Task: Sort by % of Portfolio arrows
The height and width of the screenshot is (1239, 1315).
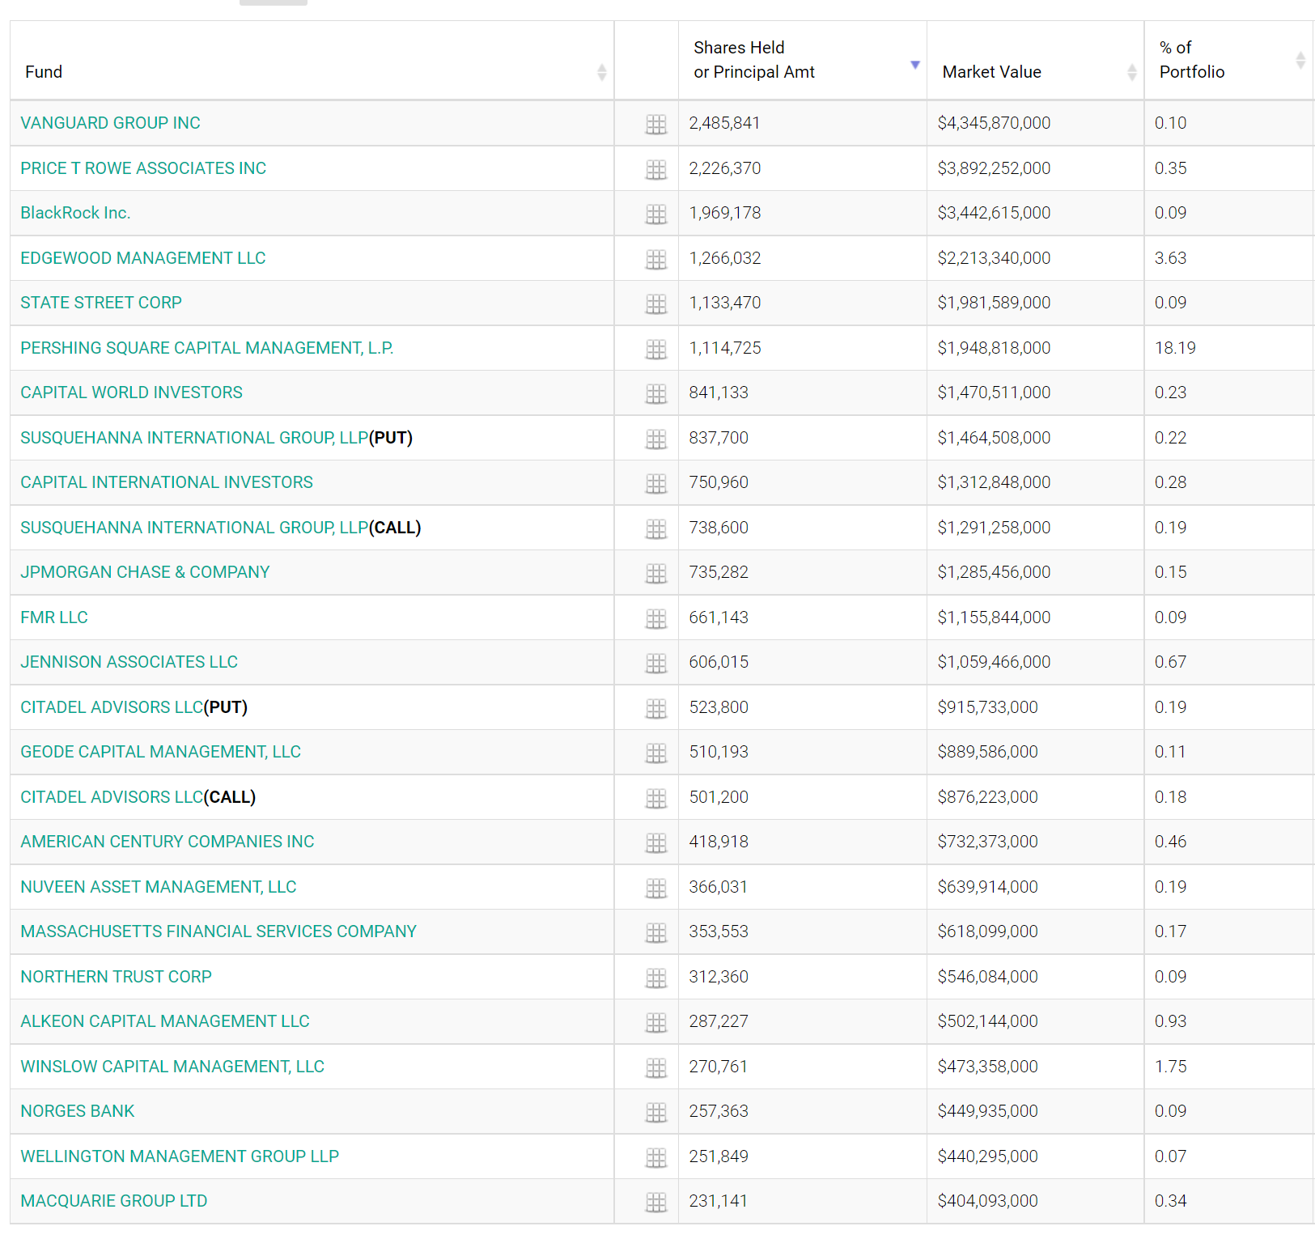Action: (x=1300, y=60)
